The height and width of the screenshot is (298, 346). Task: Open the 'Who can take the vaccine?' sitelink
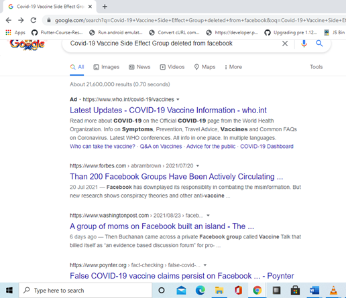(103, 147)
